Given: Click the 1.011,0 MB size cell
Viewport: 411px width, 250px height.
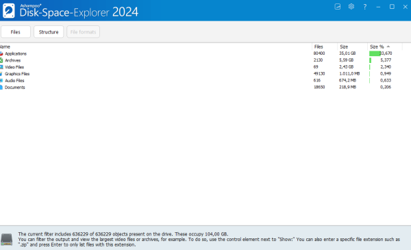Looking at the screenshot, I should (349, 74).
